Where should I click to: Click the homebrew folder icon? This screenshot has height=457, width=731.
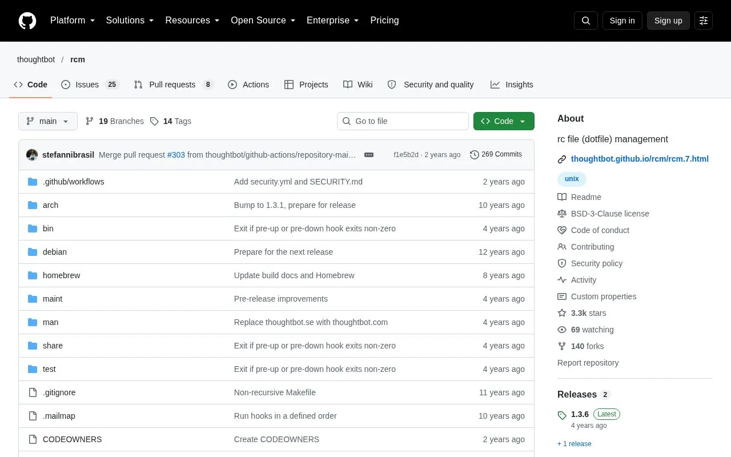33,275
